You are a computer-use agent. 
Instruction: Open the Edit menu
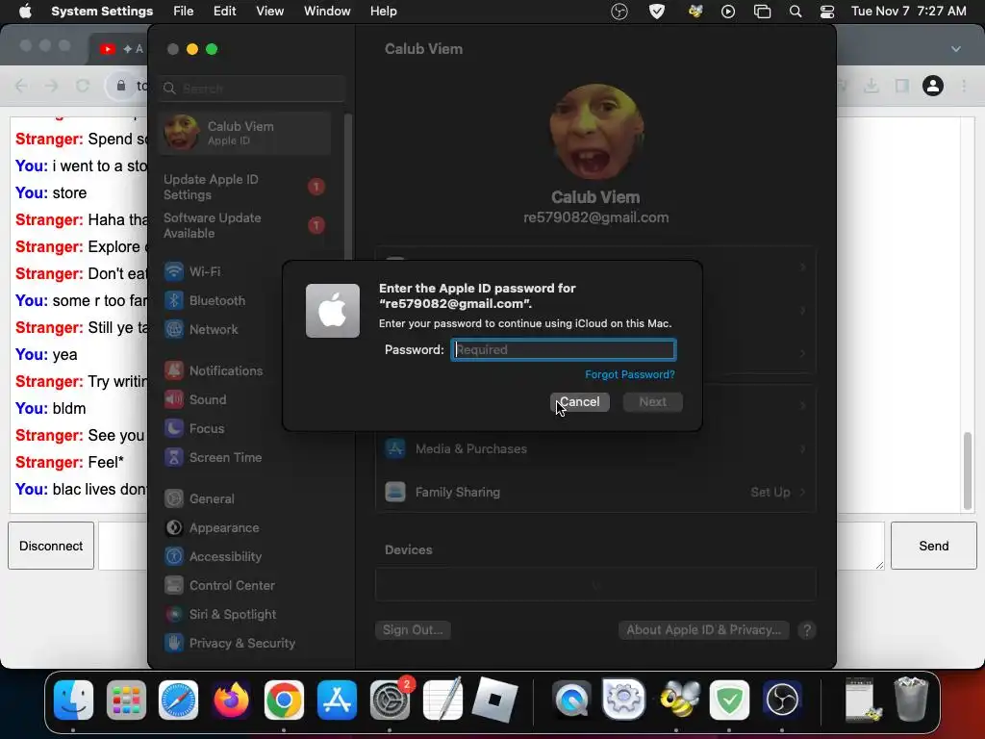pyautogui.click(x=224, y=12)
